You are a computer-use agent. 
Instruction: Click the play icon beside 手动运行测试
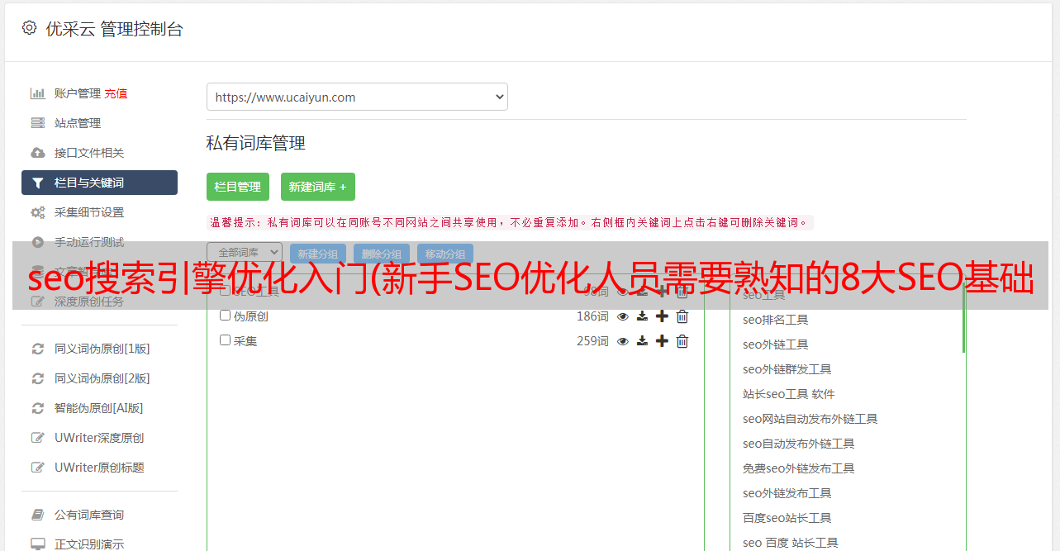pos(38,242)
